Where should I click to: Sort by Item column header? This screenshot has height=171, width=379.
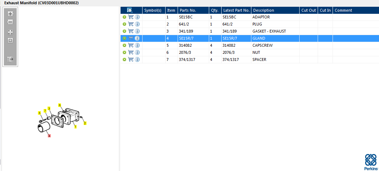[x=171, y=10]
